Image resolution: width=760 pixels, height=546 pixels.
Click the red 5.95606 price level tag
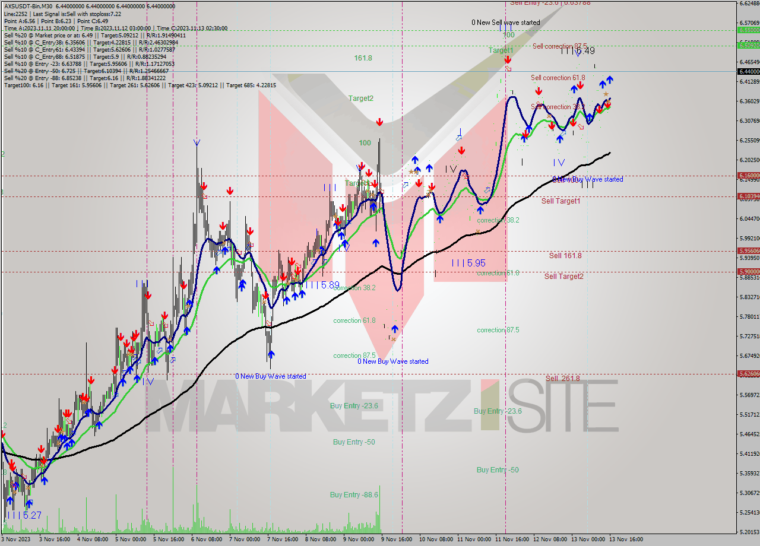pos(748,251)
